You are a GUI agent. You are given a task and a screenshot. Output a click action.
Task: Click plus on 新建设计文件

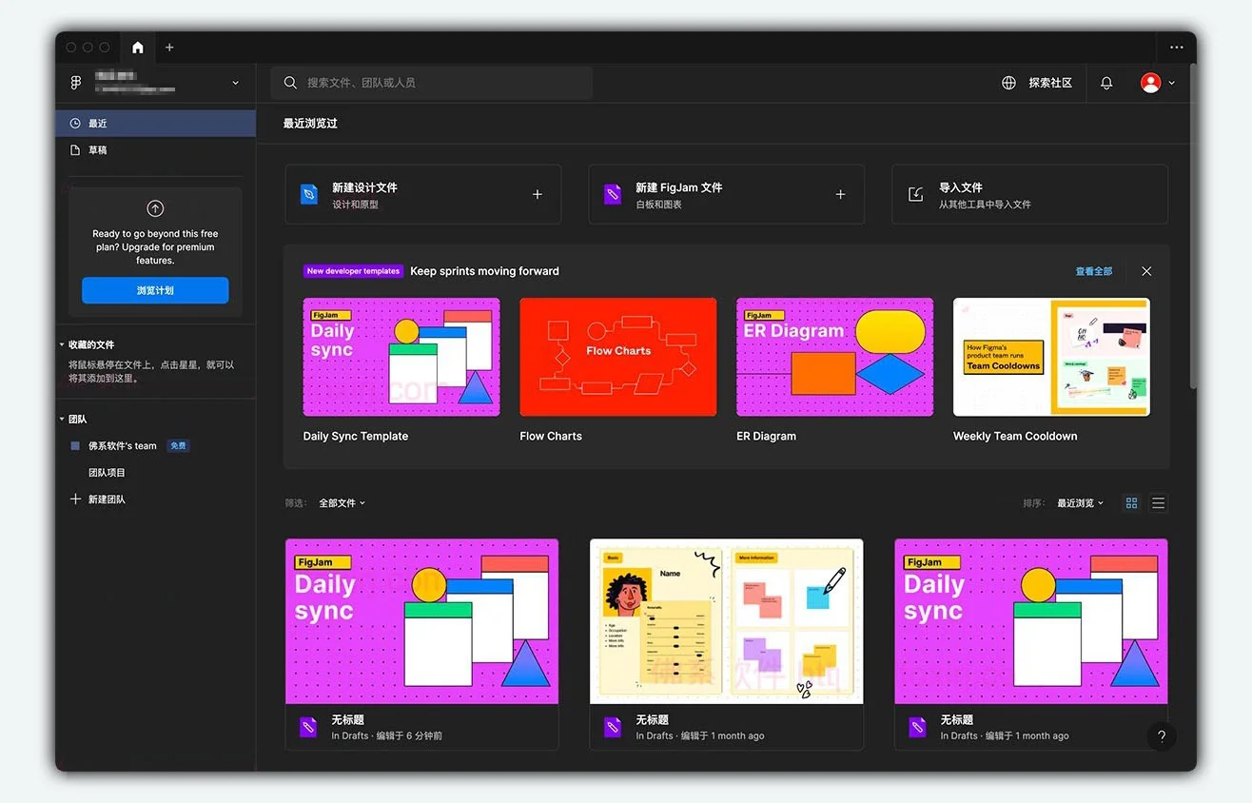tap(538, 194)
